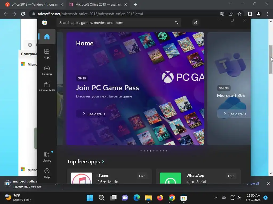Open Help in Store sidebar
The height and width of the screenshot is (204, 273).
(47, 173)
